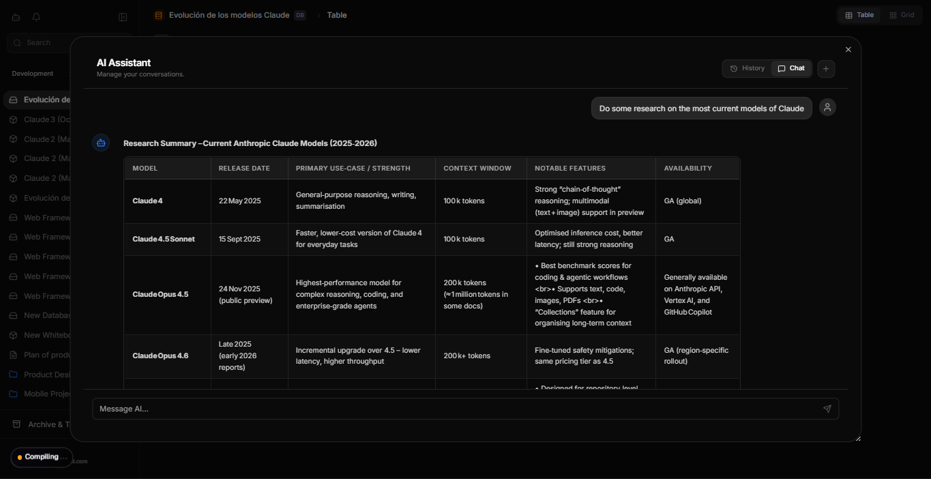This screenshot has height=479, width=931.
Task: Open the breadcrumb item labeled Table
Action: (x=336, y=14)
